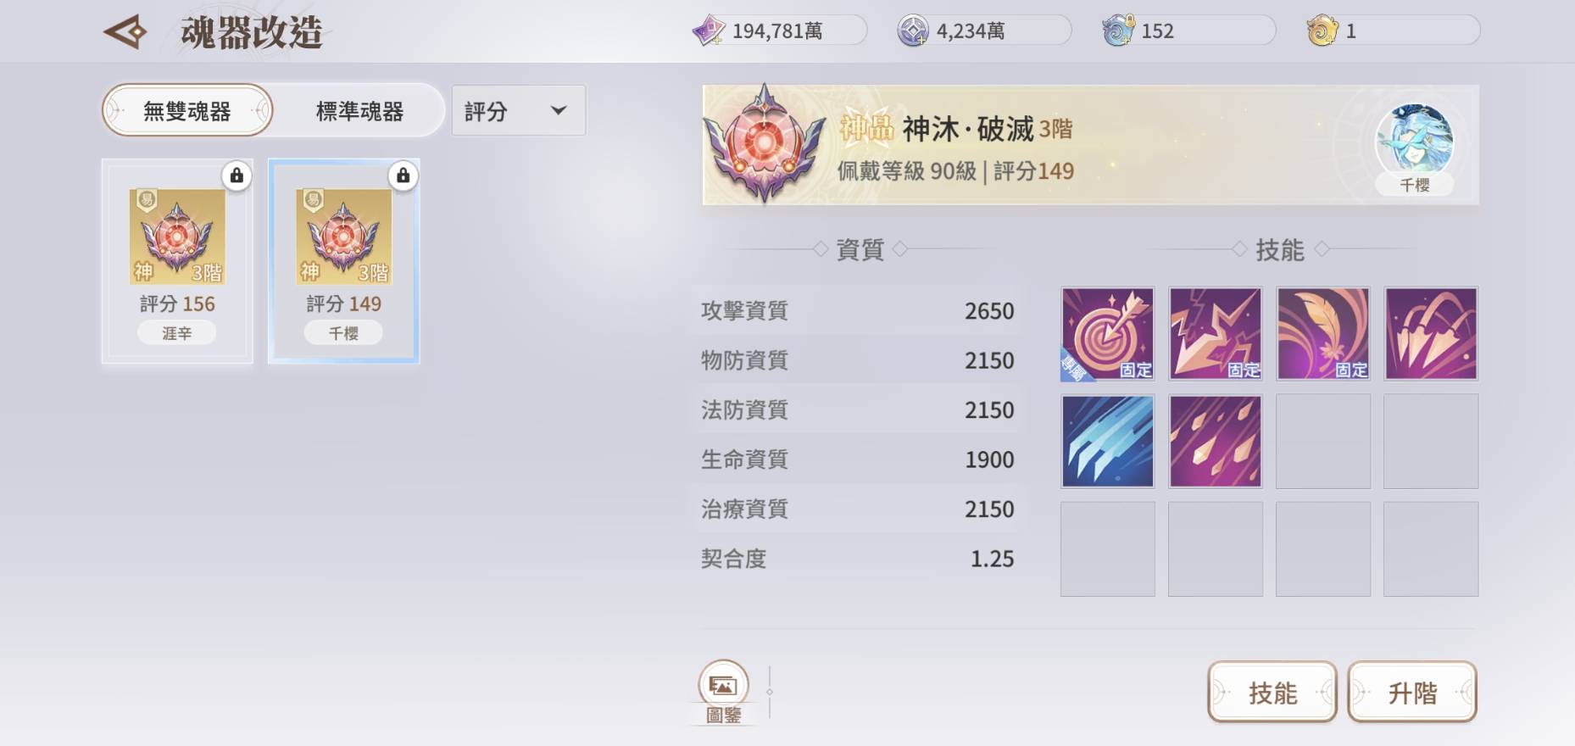Switch to the 標準魂器 tab
The height and width of the screenshot is (746, 1575).
pos(359,111)
